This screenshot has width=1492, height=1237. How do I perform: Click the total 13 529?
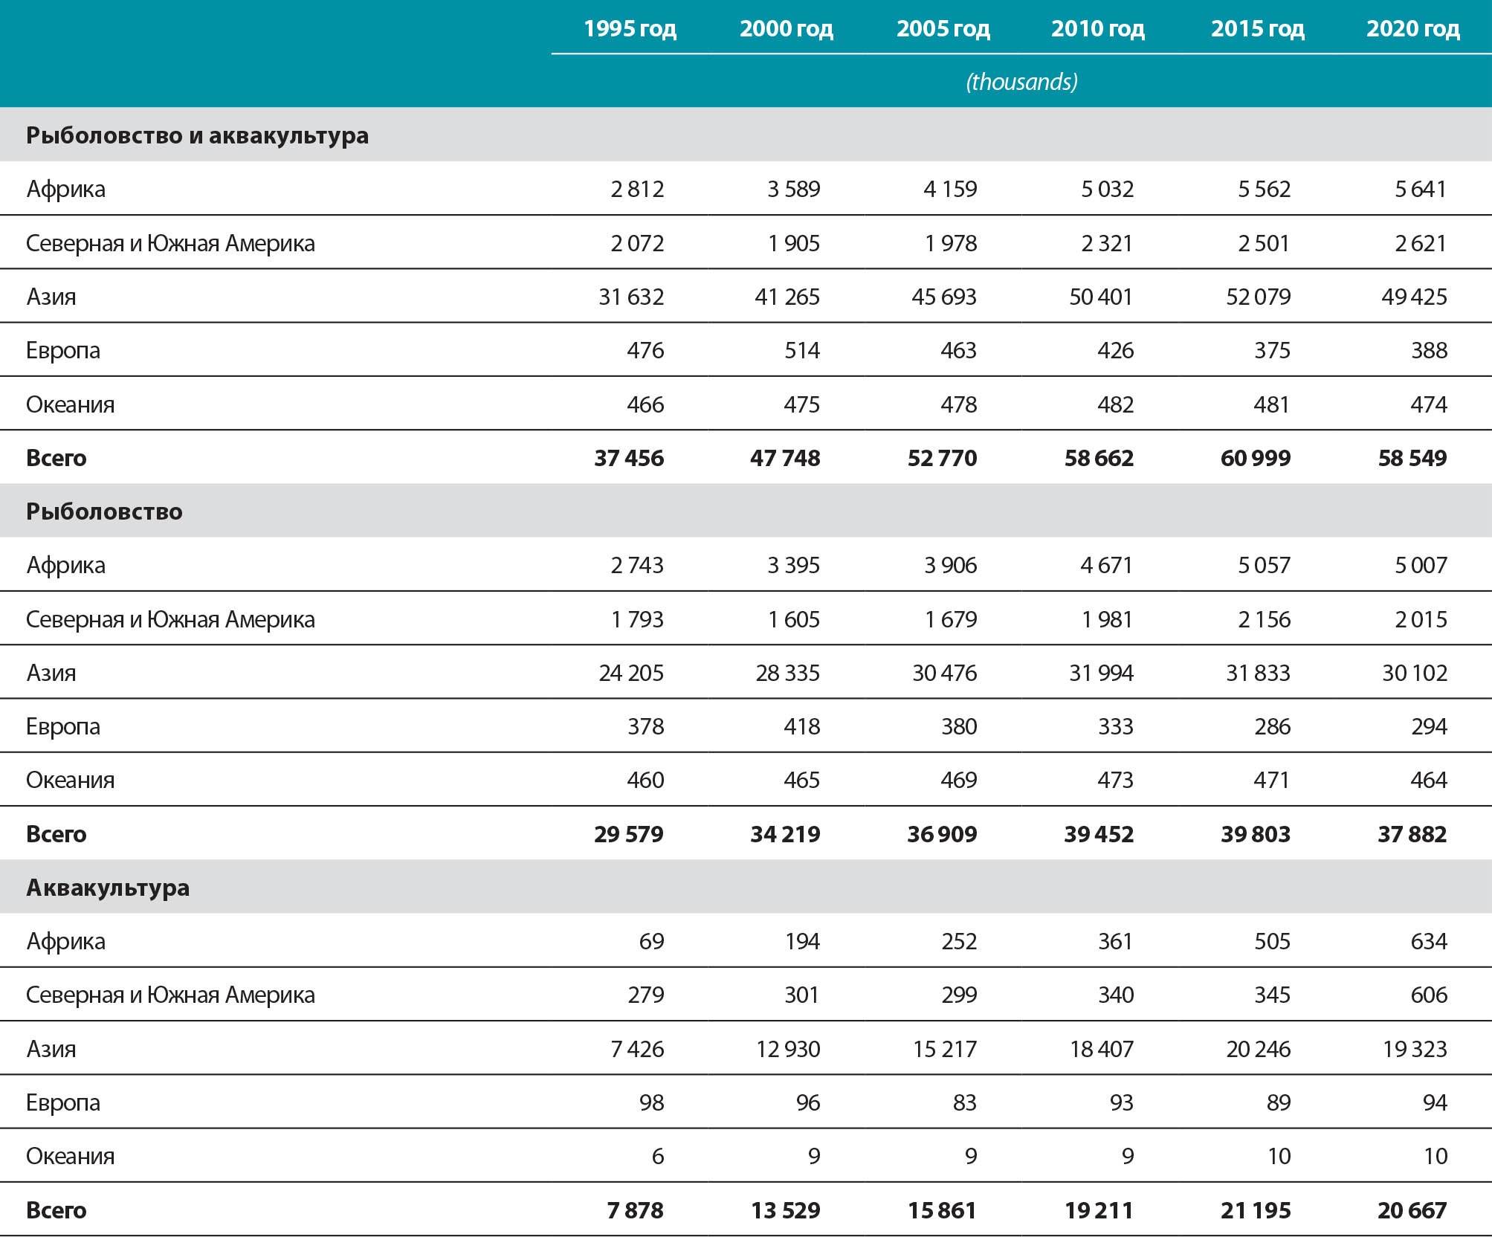(x=786, y=1210)
